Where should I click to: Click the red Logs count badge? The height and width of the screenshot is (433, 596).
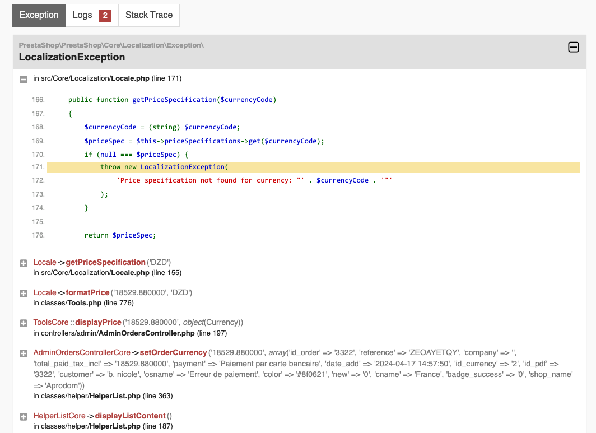tap(105, 15)
